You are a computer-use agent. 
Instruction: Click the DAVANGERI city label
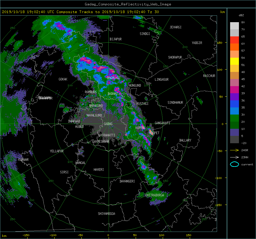pos(127,181)
